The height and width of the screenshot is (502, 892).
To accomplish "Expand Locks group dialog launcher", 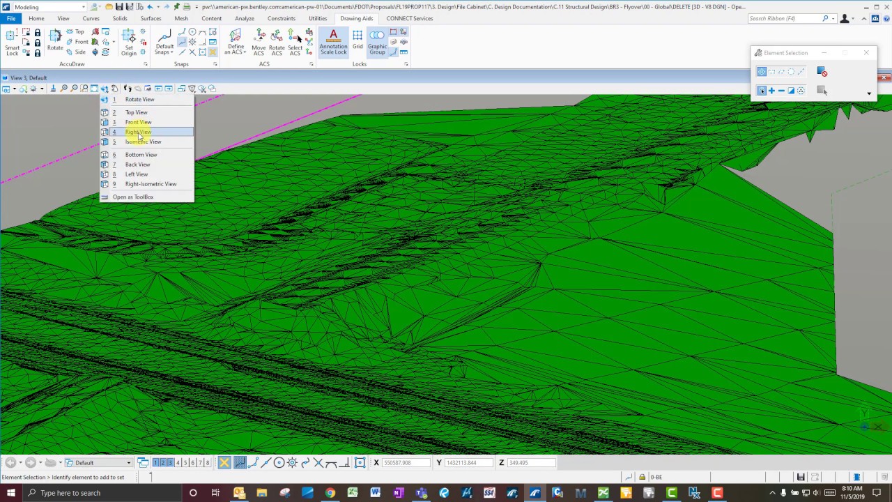I will 406,64.
